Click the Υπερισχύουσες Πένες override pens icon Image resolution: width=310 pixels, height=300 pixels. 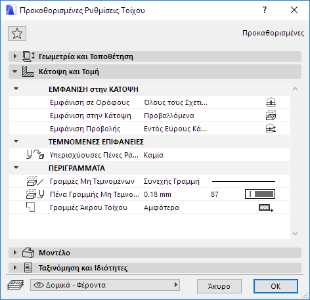coord(35,154)
